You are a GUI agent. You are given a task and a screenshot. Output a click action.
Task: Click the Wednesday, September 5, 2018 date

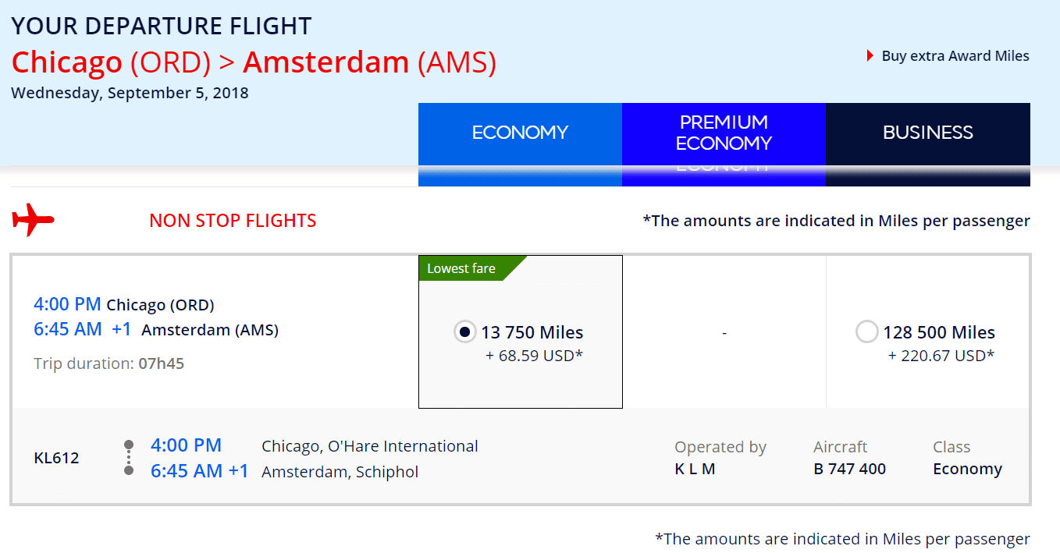pos(130,93)
